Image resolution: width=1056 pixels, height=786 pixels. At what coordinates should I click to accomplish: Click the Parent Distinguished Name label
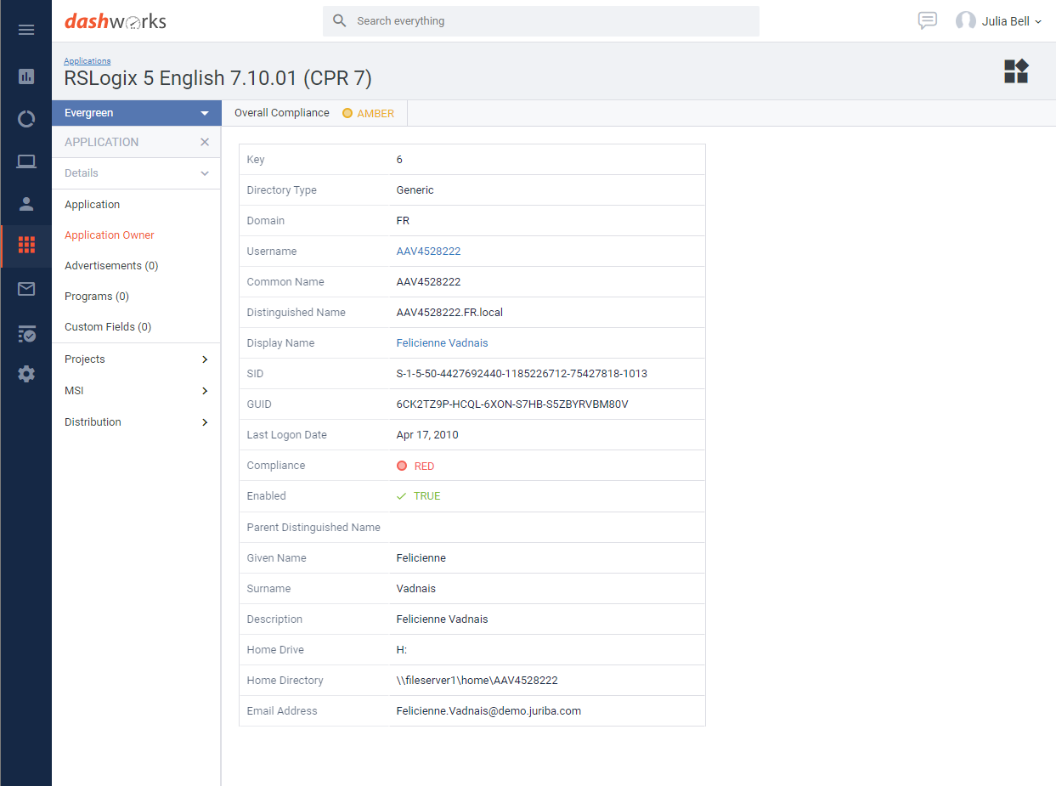tap(313, 528)
